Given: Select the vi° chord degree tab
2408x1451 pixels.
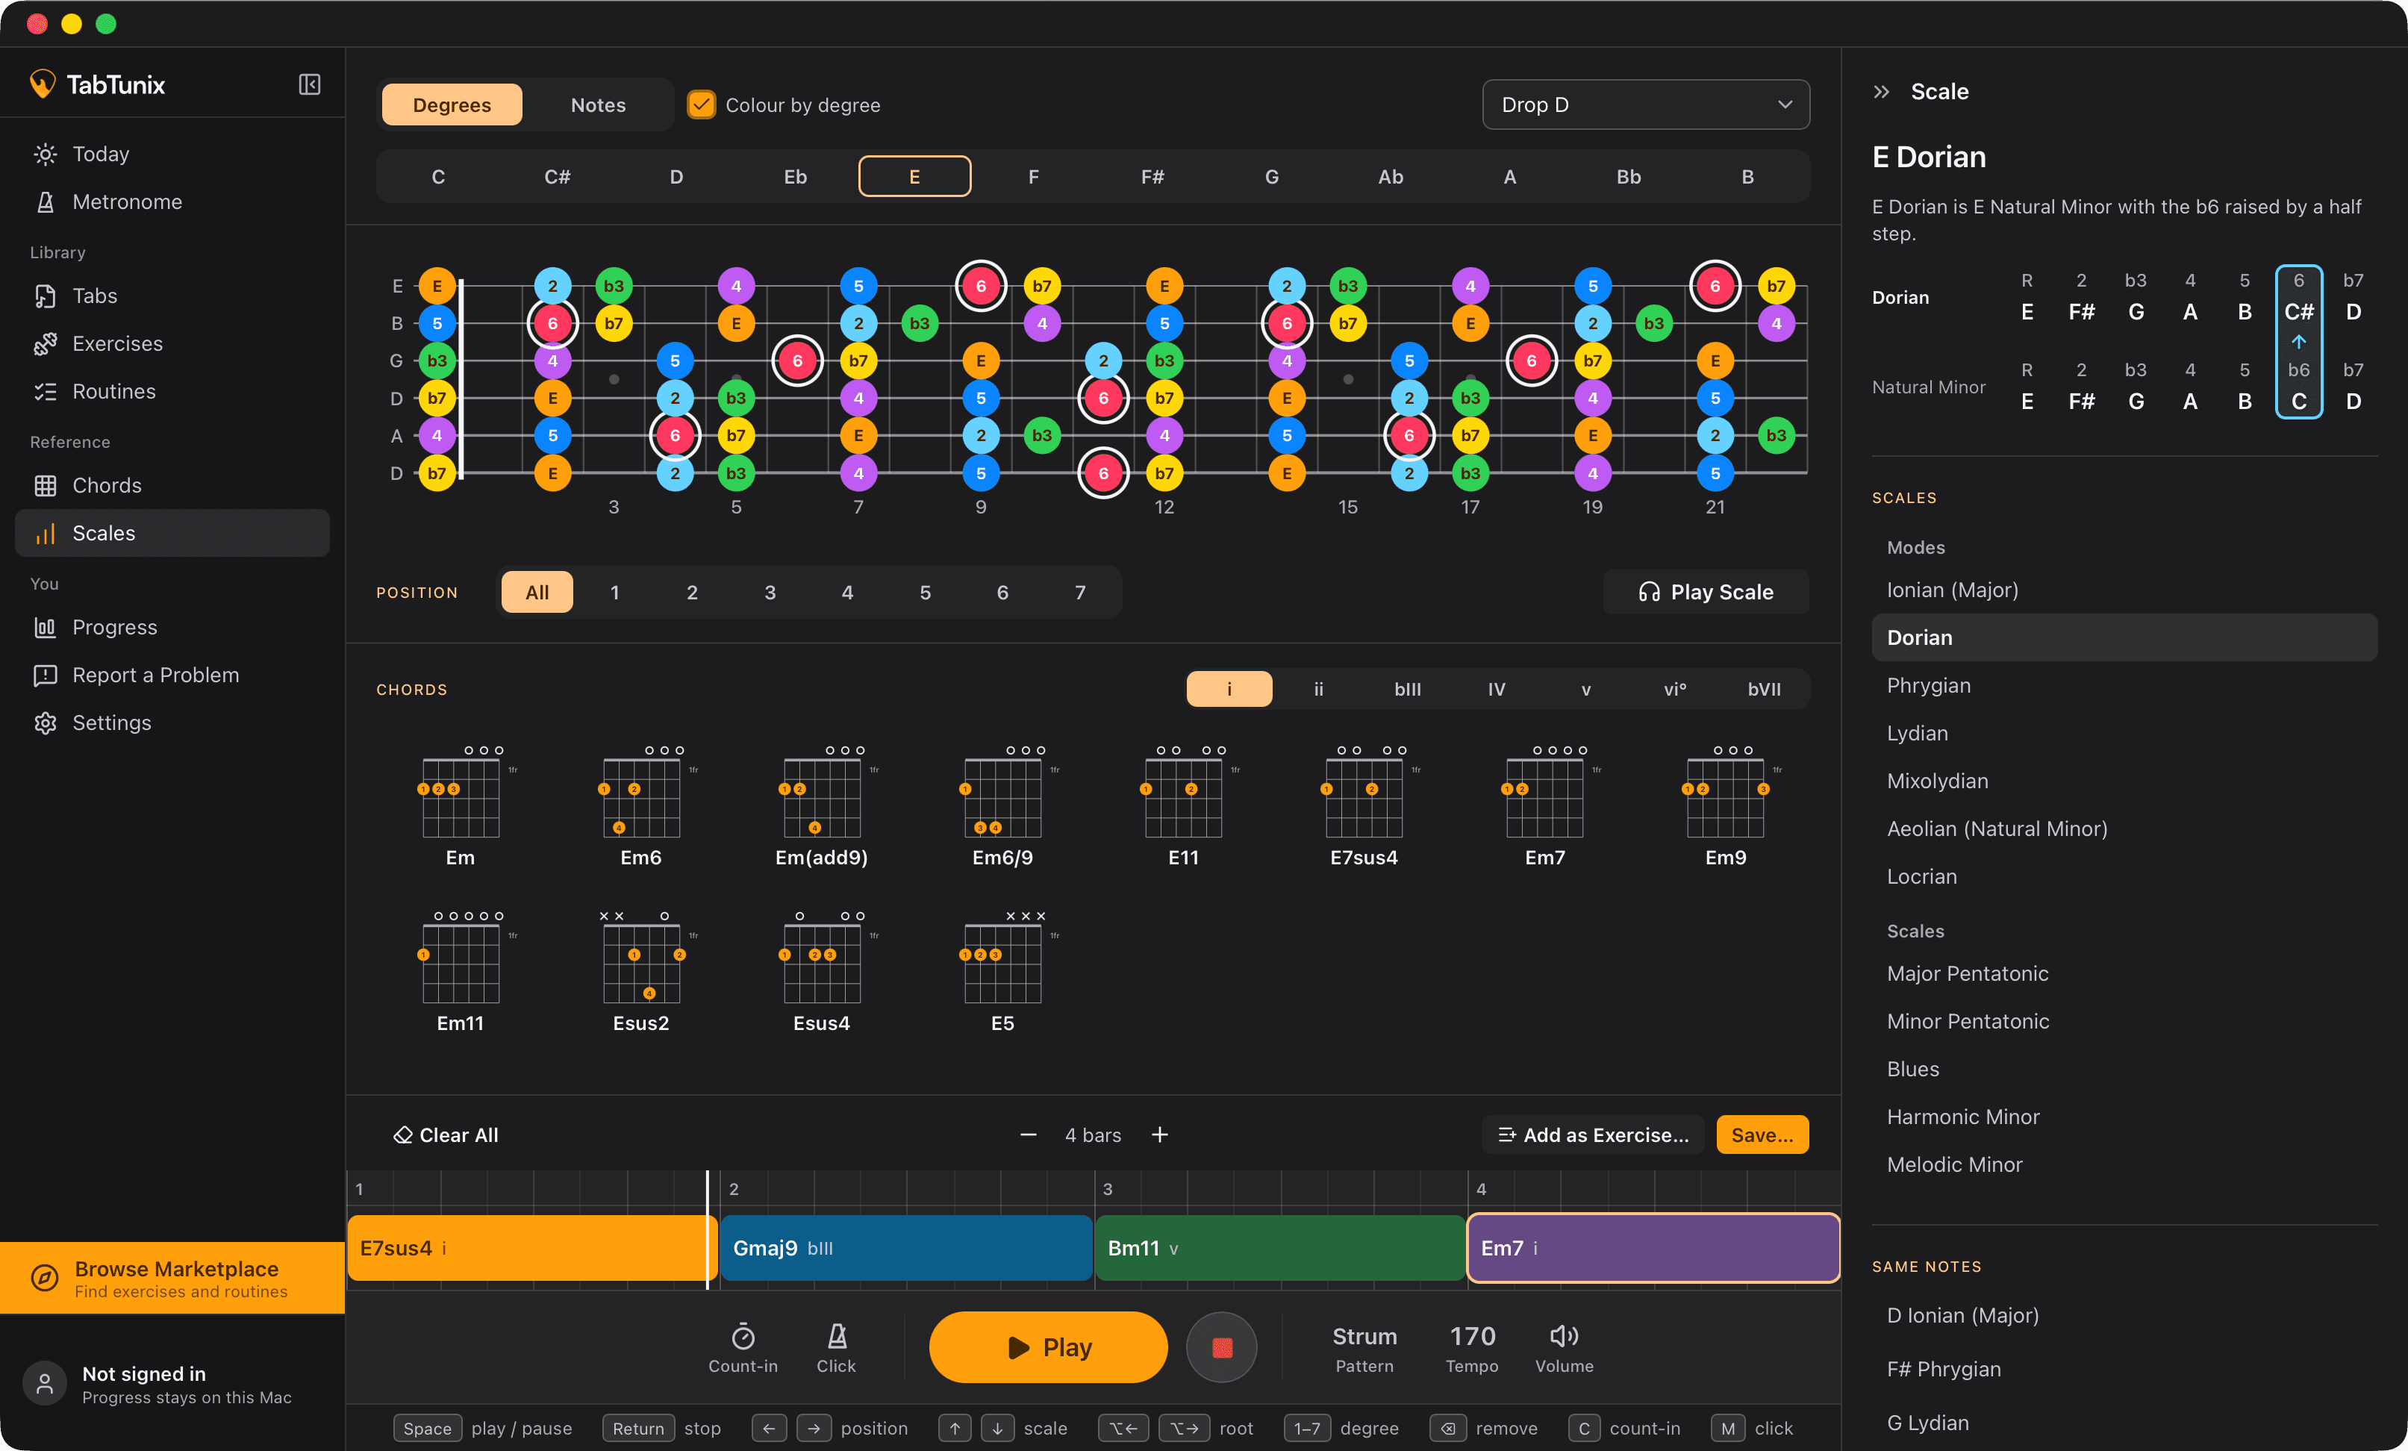Looking at the screenshot, I should pyautogui.click(x=1675, y=689).
